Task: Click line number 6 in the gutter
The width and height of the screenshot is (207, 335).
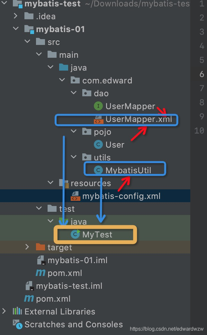Action: click(202, 74)
